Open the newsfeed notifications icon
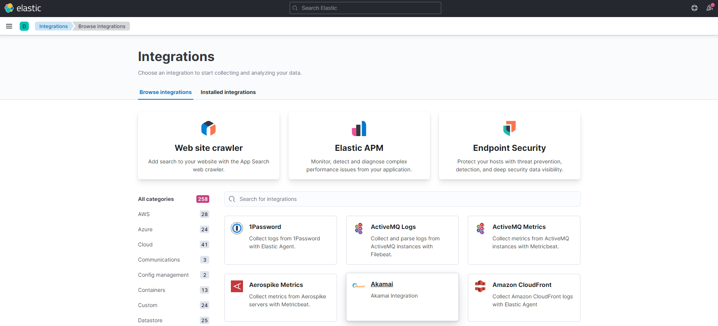This screenshot has width=718, height=326. tap(710, 8)
